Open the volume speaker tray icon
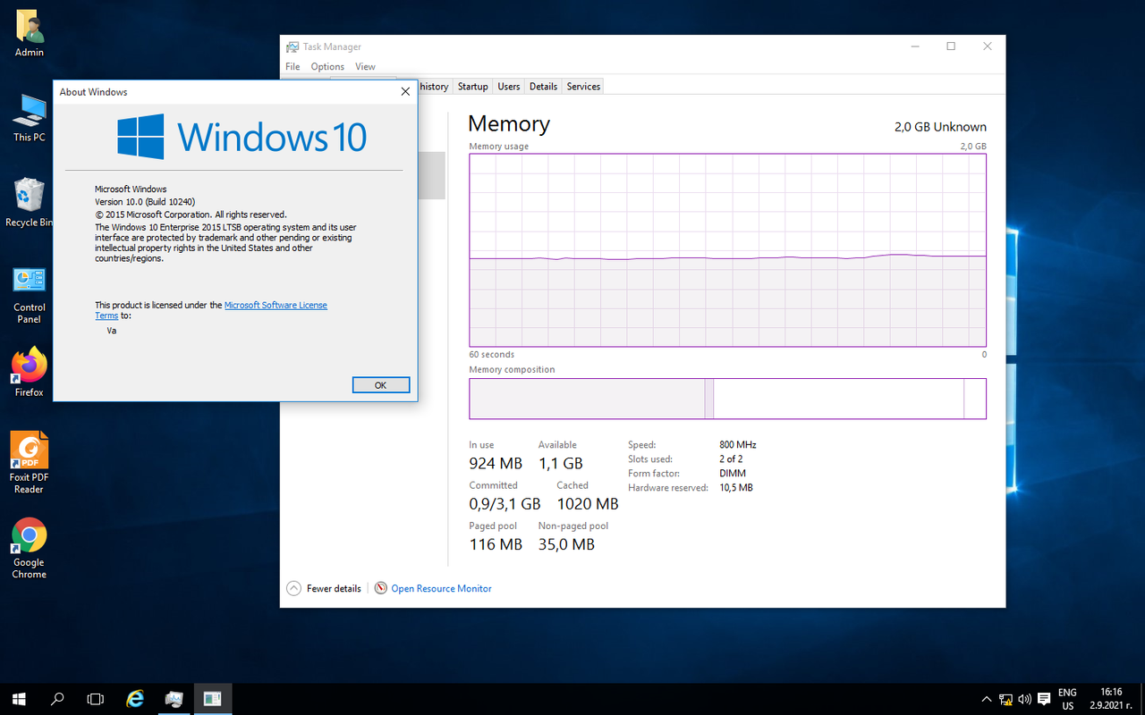Image resolution: width=1145 pixels, height=715 pixels. (x=1024, y=699)
